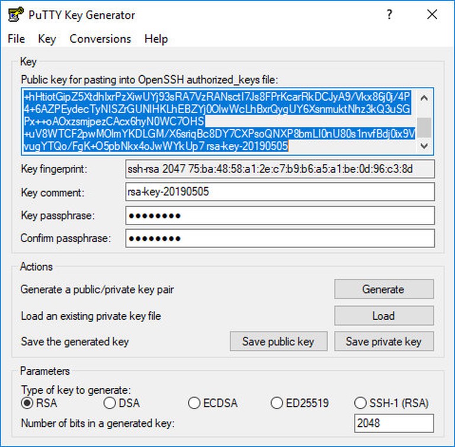
Task: Select the DSA key type
Action: click(x=122, y=403)
